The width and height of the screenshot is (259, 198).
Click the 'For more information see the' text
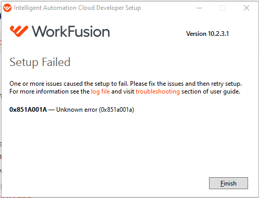click(49, 91)
